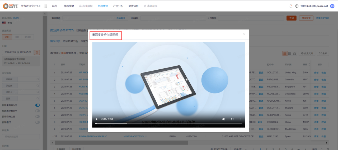This screenshot has height=150, width=338.
Task: Open the 特易搜搜 menu
Action: tap(69, 6)
